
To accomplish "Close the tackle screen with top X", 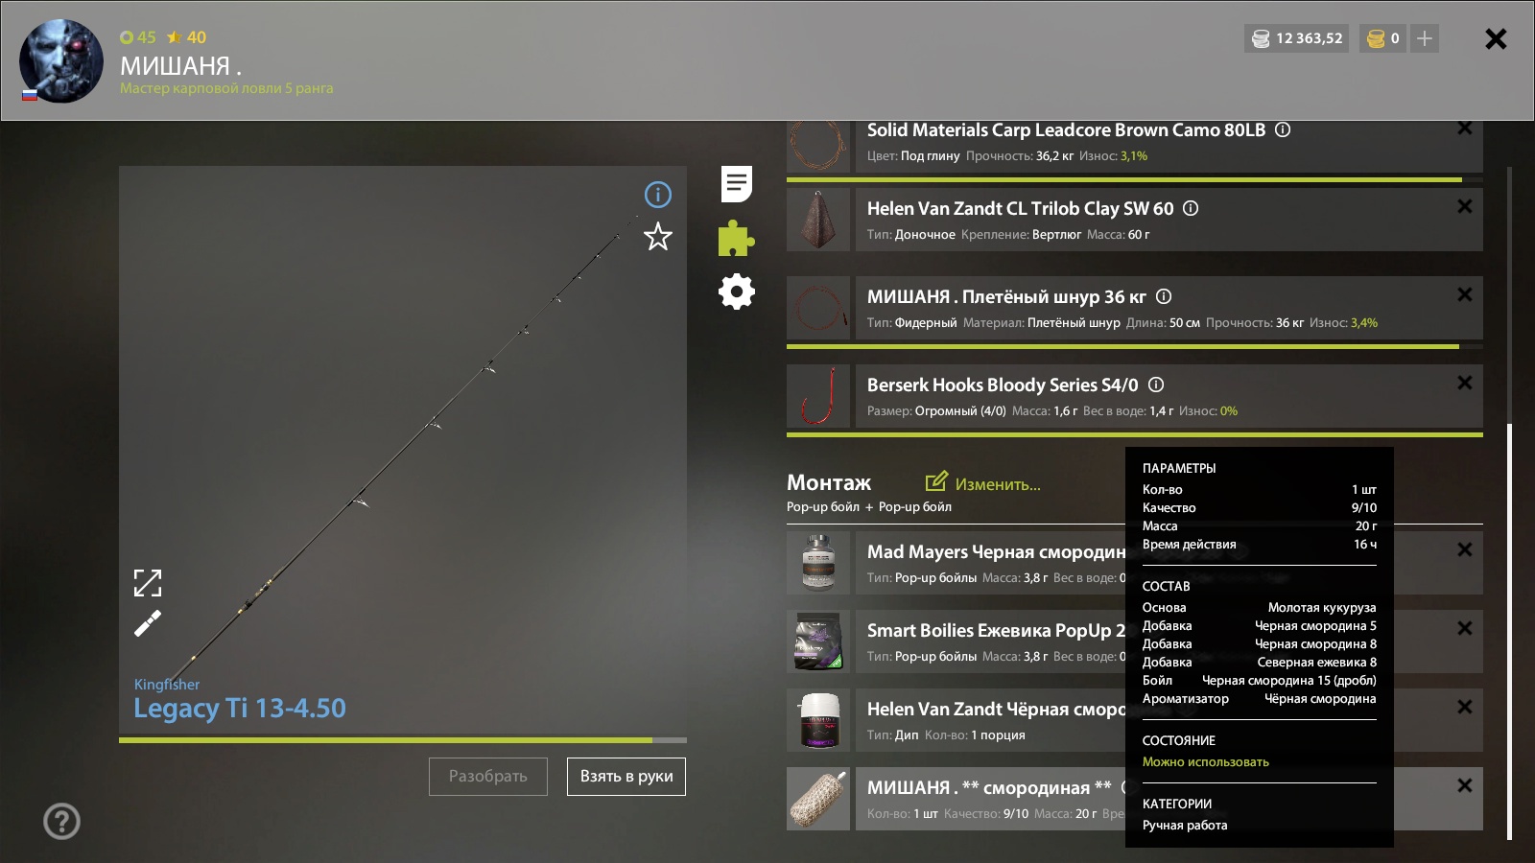I will click(1496, 38).
